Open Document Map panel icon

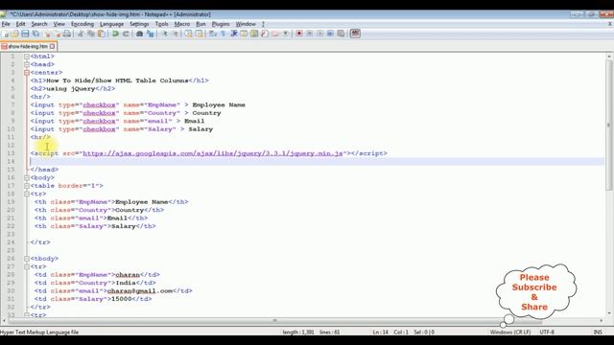pyautogui.click(x=254, y=34)
